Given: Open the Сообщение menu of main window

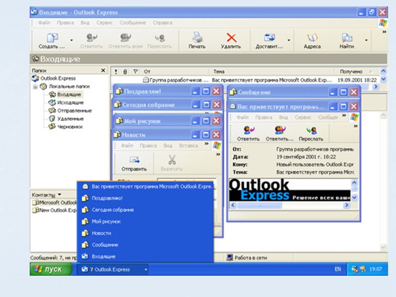Looking at the screenshot, I should [133, 23].
